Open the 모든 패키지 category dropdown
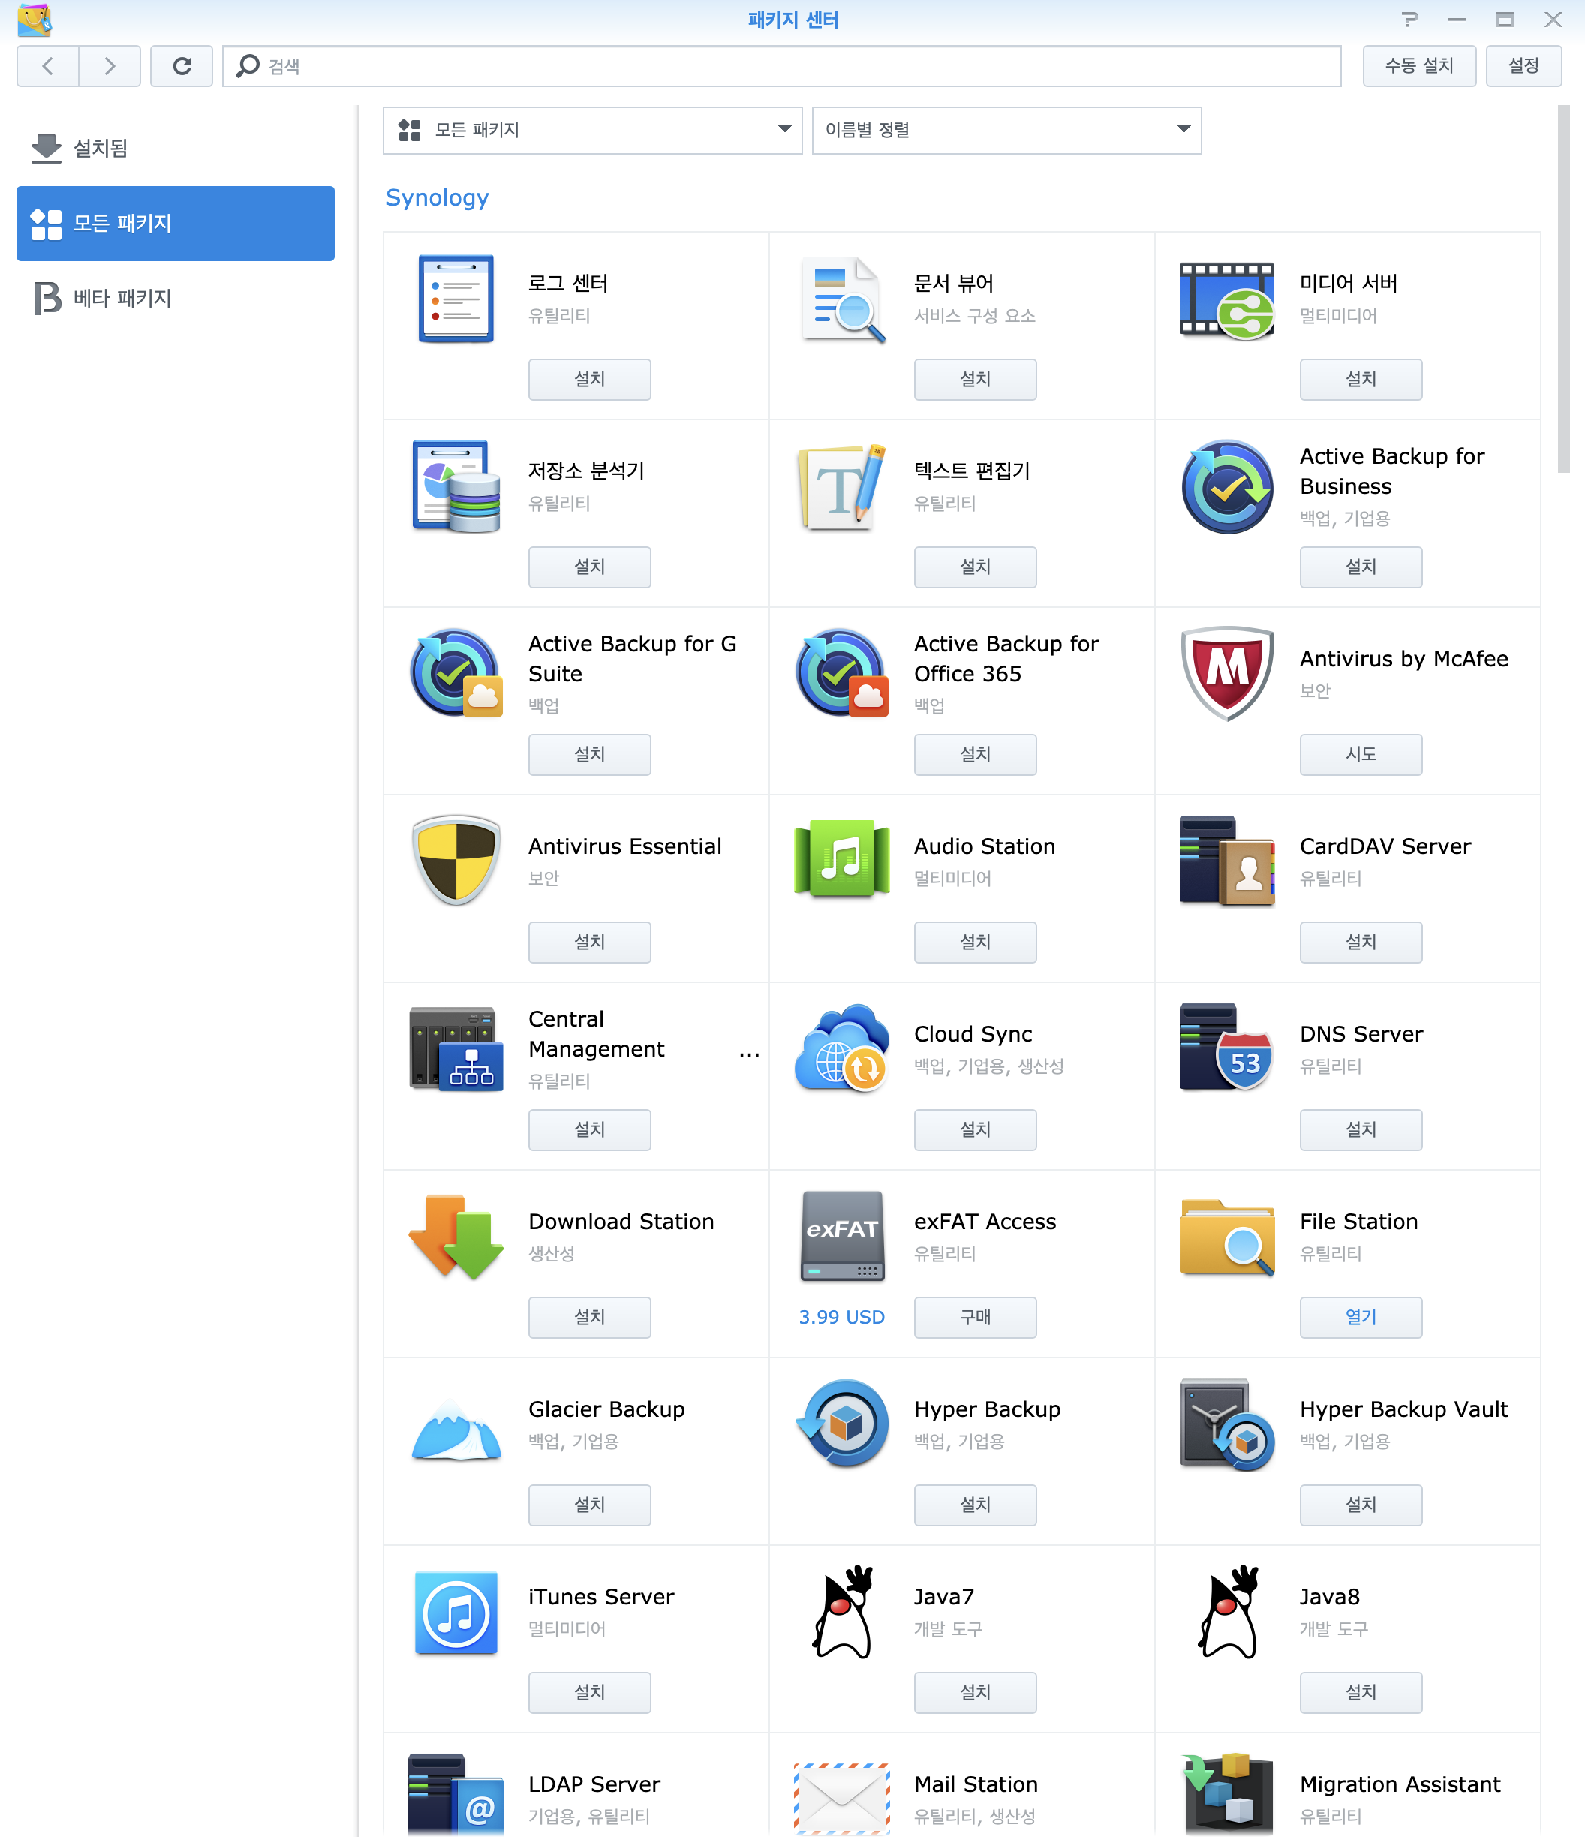 point(592,131)
